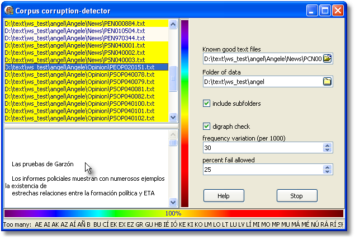Open folder picker for Folder of data
355x239 pixels.
[328, 82]
